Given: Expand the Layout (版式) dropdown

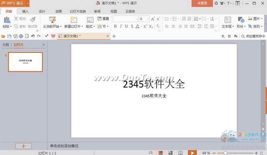Looking at the screenshot, I should click(94, 26).
